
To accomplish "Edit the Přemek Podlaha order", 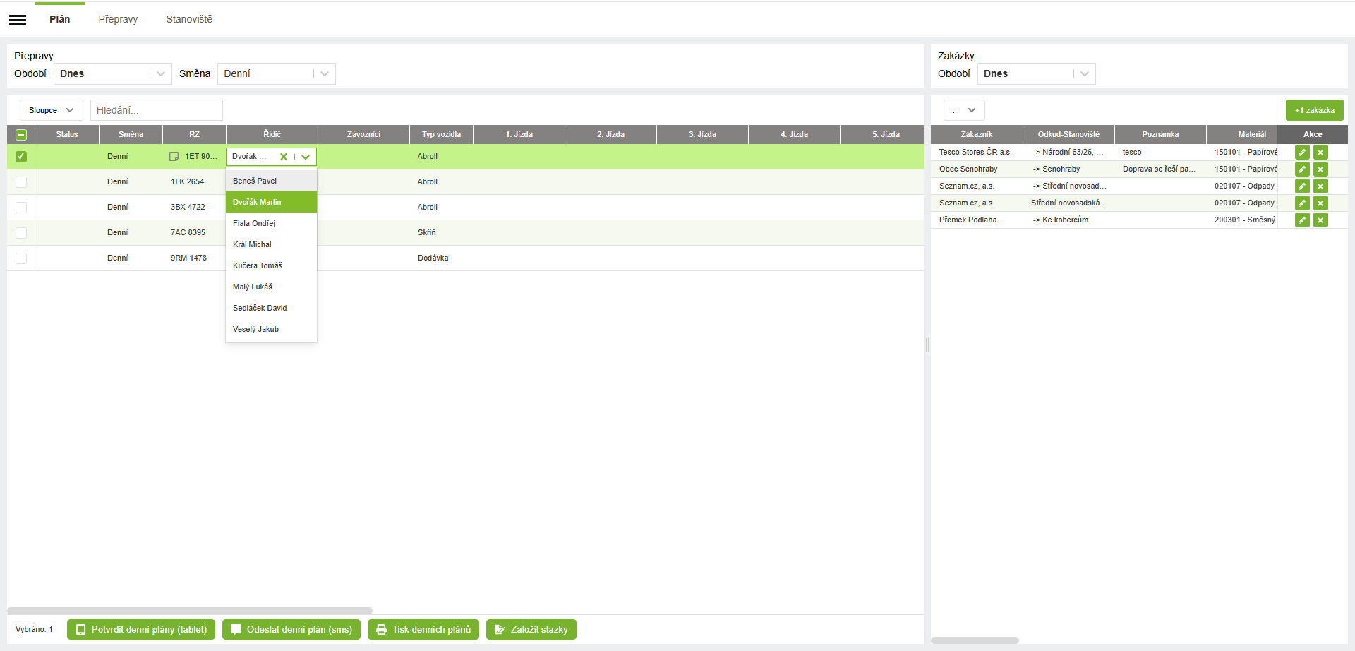I will [x=1302, y=220].
